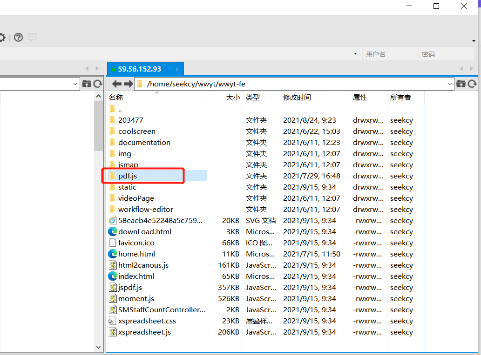Viewport: 481px width, 355px height.
Task: Sort by the 修改时间 column header
Action: [297, 98]
